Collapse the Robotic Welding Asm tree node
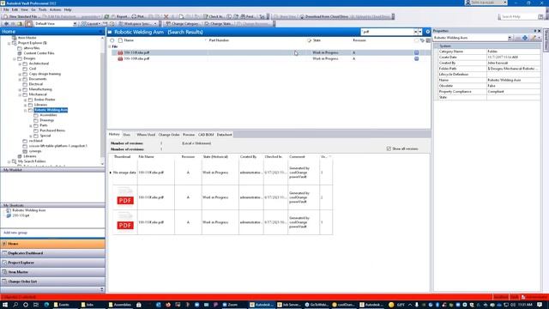Screen dimensions: 549x309 (25, 110)
